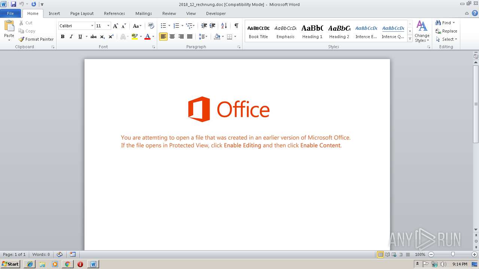Apply borders with the border grid icon
This screenshot has width=479, height=269.
tap(230, 37)
